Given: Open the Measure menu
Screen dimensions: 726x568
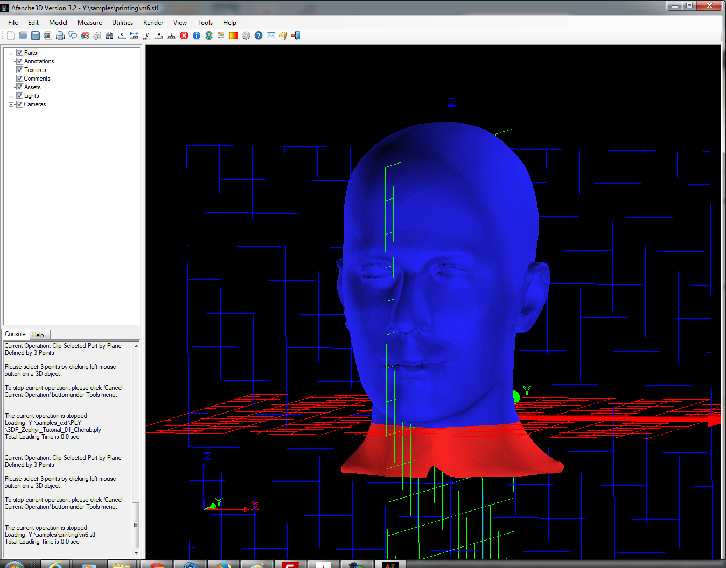Looking at the screenshot, I should 89,23.
